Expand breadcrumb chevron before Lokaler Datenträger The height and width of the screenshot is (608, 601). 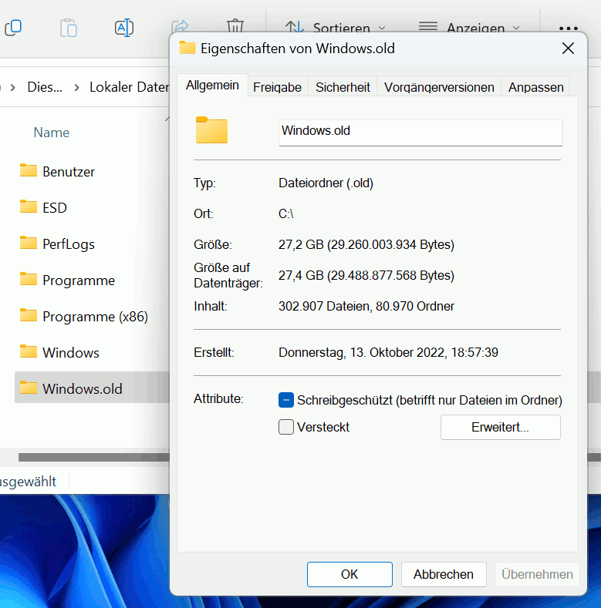pyautogui.click(x=76, y=87)
